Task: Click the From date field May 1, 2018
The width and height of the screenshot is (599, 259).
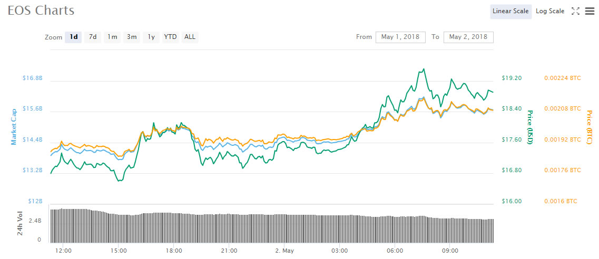Action: (400, 37)
